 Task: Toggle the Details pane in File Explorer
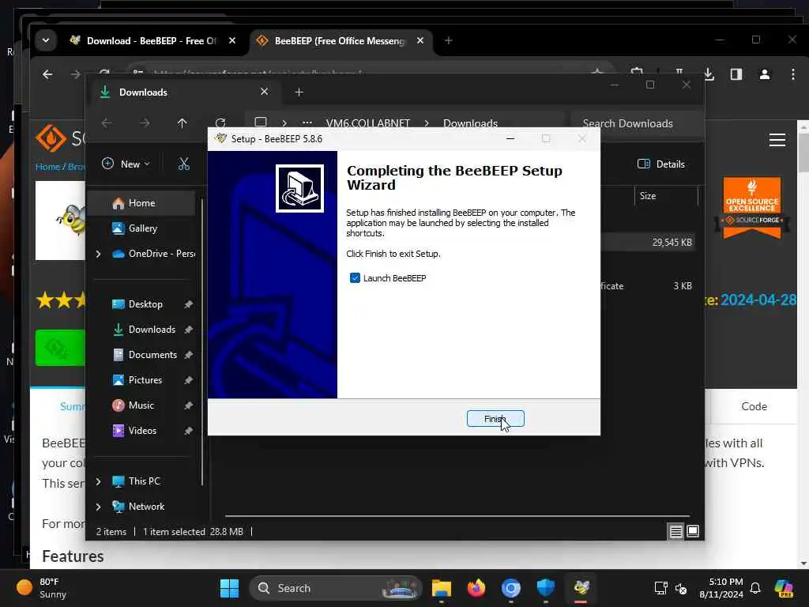pos(661,164)
